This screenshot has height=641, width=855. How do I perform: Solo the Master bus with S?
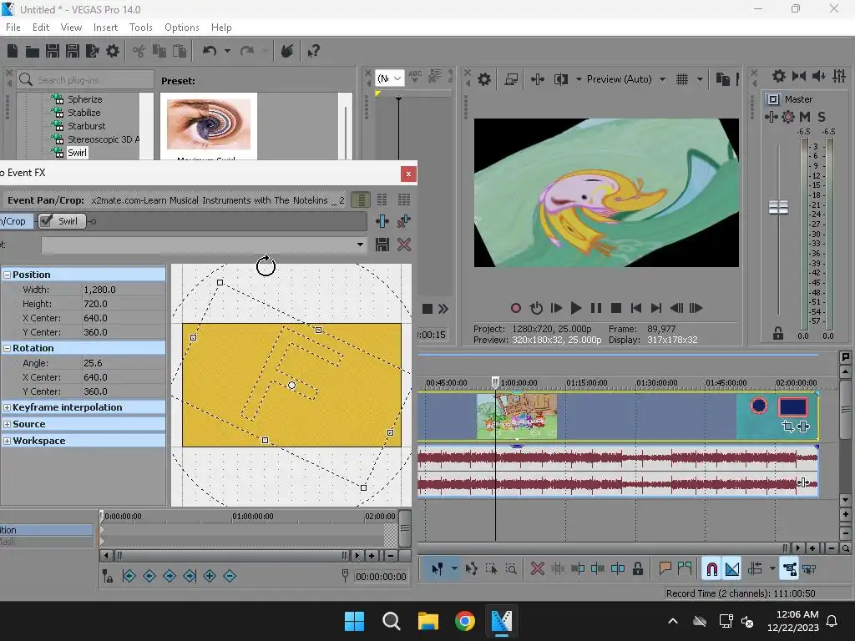coord(822,117)
